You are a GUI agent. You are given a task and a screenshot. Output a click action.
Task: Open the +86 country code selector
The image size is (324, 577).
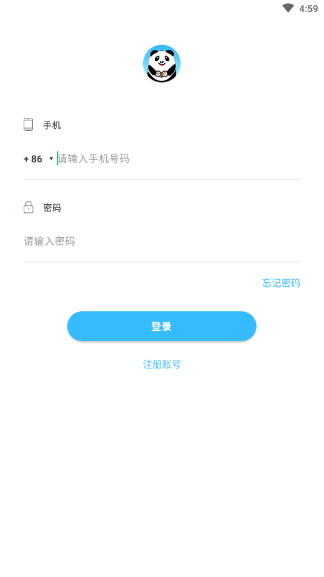click(38, 159)
